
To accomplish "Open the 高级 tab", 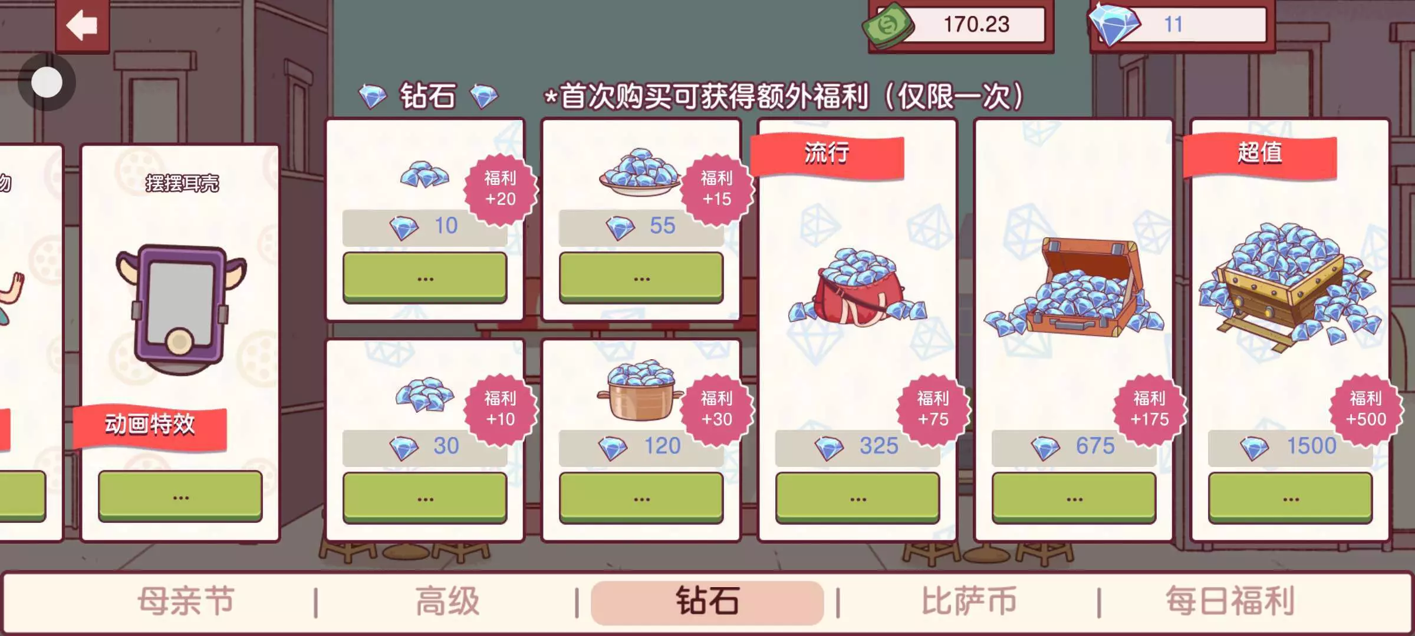I will pyautogui.click(x=447, y=601).
